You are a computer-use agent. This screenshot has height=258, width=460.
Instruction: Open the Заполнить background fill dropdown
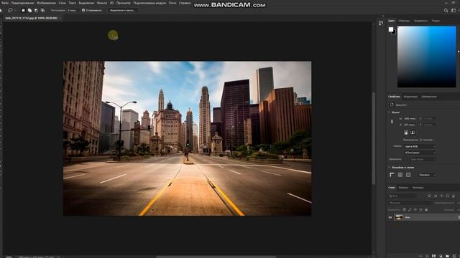422,159
